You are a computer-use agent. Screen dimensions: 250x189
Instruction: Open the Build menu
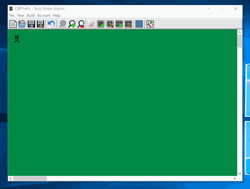click(x=31, y=15)
